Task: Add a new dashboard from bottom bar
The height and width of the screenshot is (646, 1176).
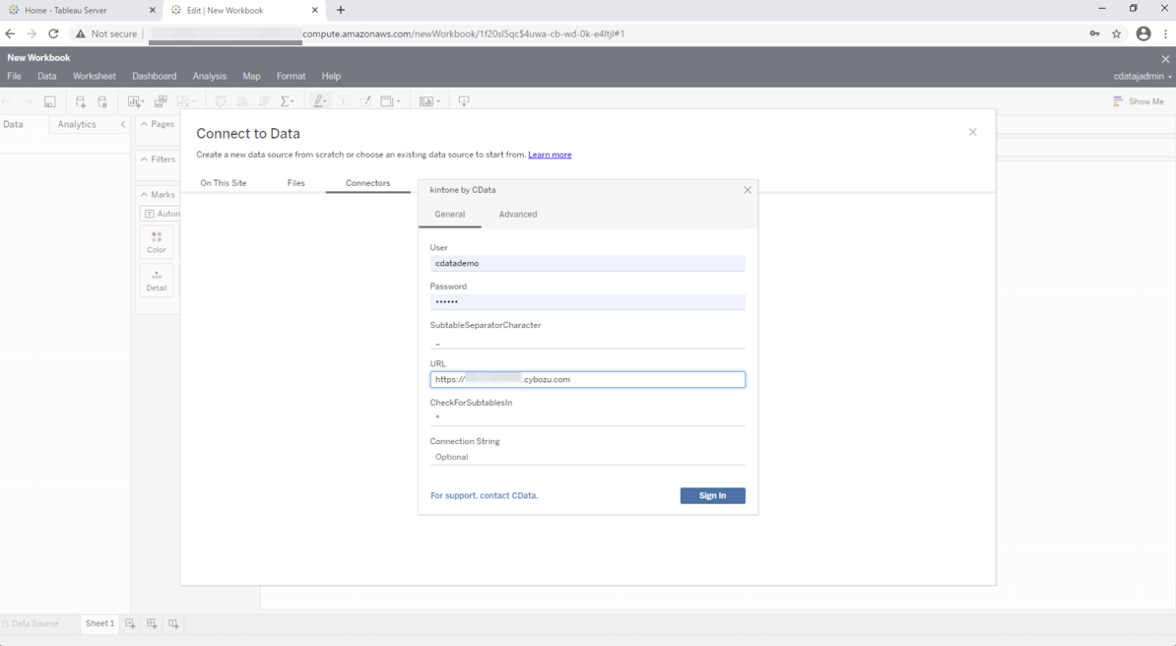Action: pyautogui.click(x=152, y=623)
